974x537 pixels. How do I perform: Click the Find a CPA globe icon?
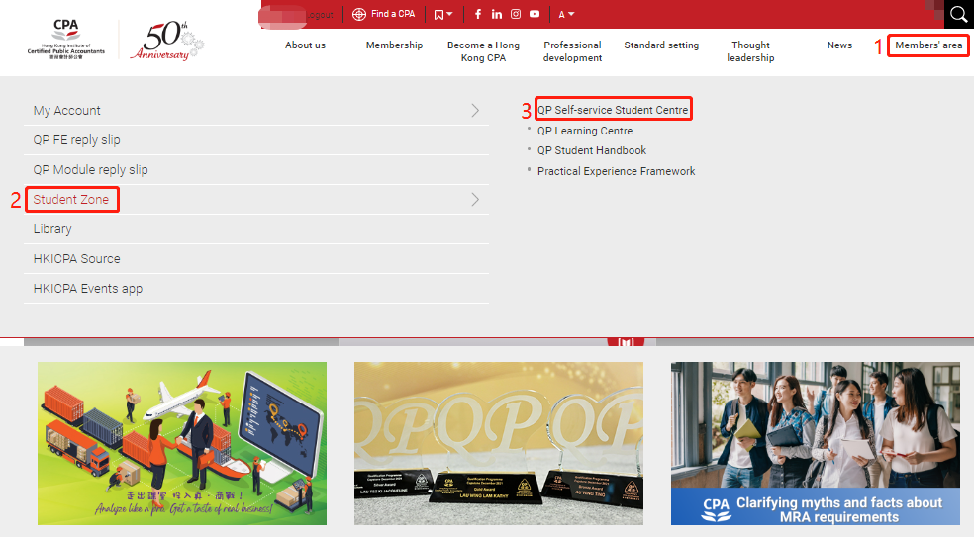coord(359,14)
